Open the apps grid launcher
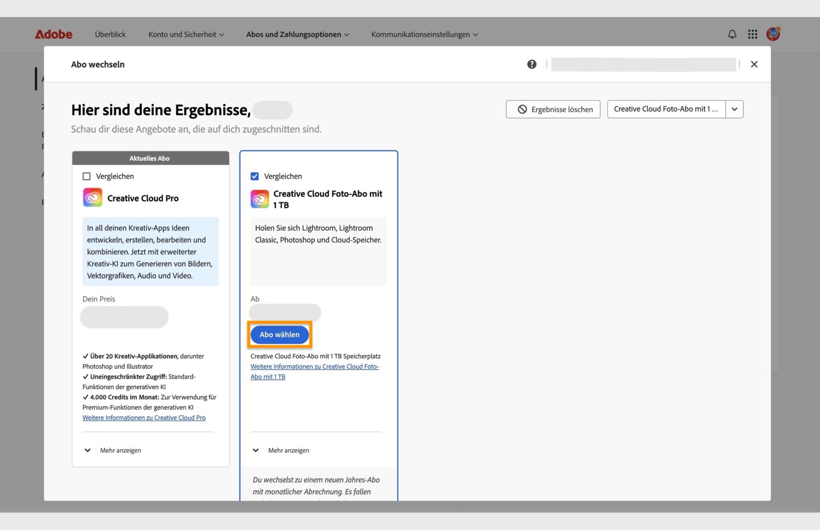This screenshot has width=820, height=530. [x=753, y=34]
